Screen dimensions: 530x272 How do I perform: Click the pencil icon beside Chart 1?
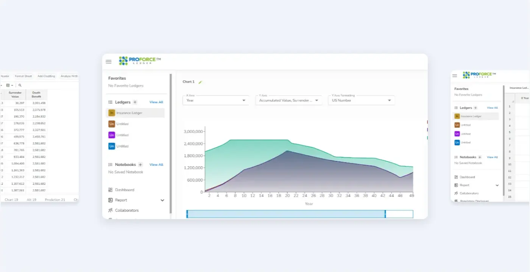tap(201, 82)
